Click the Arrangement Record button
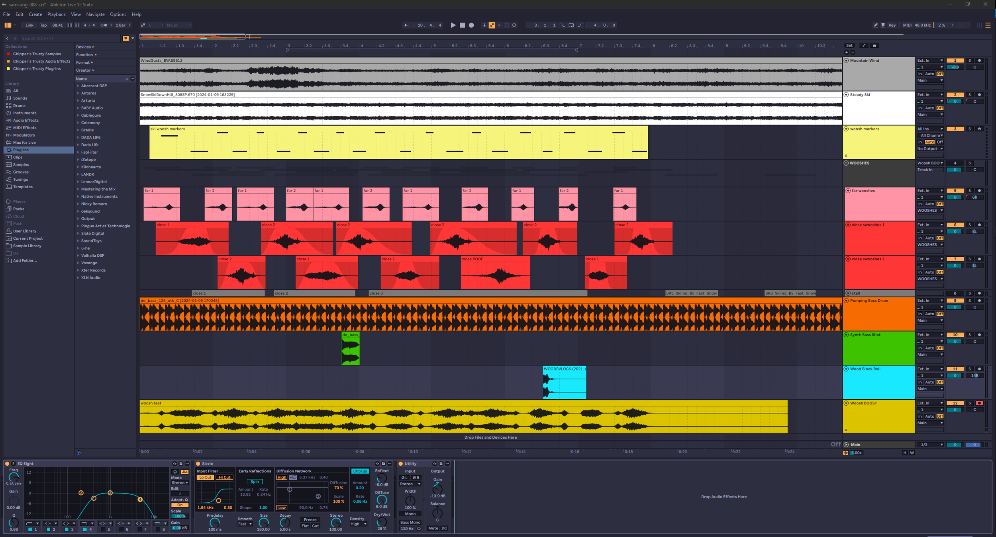996x537 pixels. 471,25
